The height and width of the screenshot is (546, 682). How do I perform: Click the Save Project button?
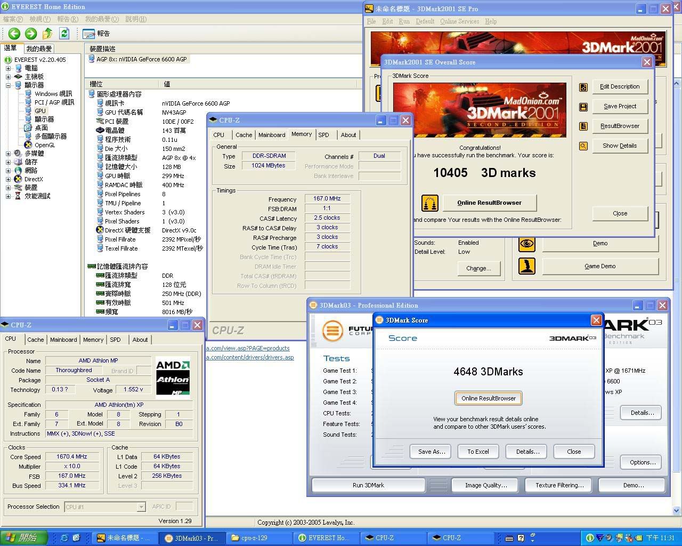click(x=620, y=106)
